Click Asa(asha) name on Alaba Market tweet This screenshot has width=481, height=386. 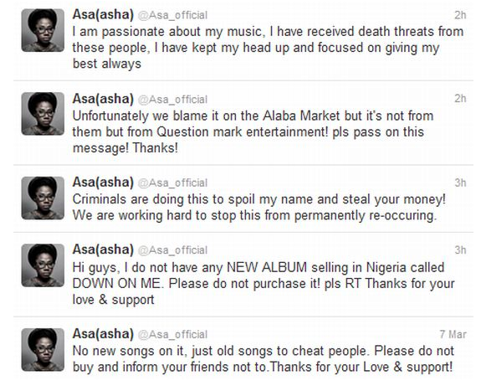point(103,99)
